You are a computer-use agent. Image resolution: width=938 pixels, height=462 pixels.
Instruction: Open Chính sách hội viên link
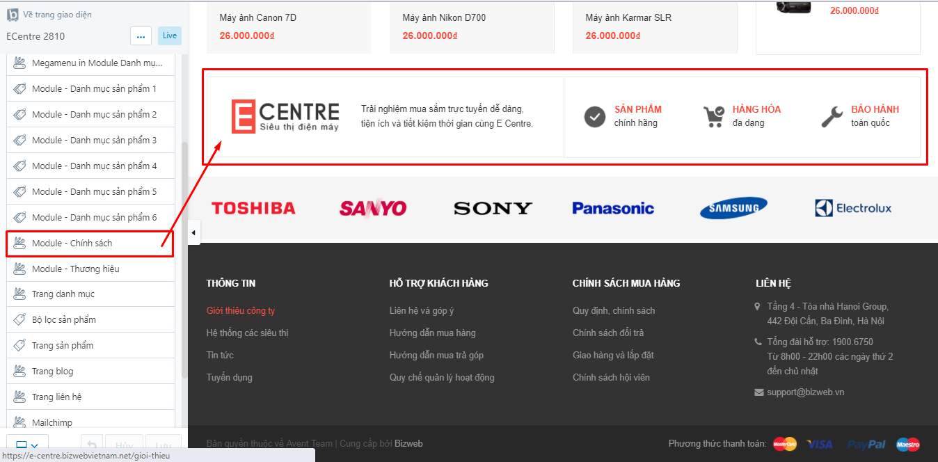coord(611,378)
